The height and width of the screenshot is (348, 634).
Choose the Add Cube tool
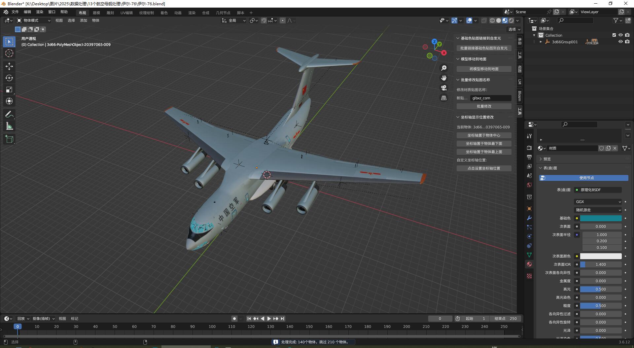[9, 139]
